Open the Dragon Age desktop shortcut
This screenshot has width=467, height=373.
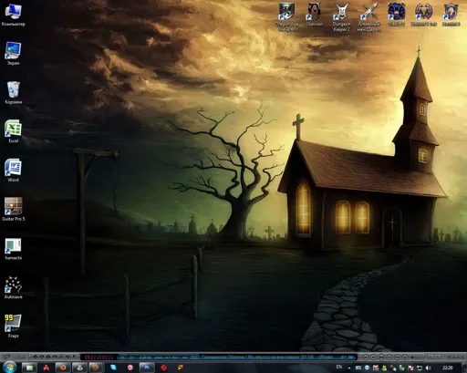[x=286, y=16]
